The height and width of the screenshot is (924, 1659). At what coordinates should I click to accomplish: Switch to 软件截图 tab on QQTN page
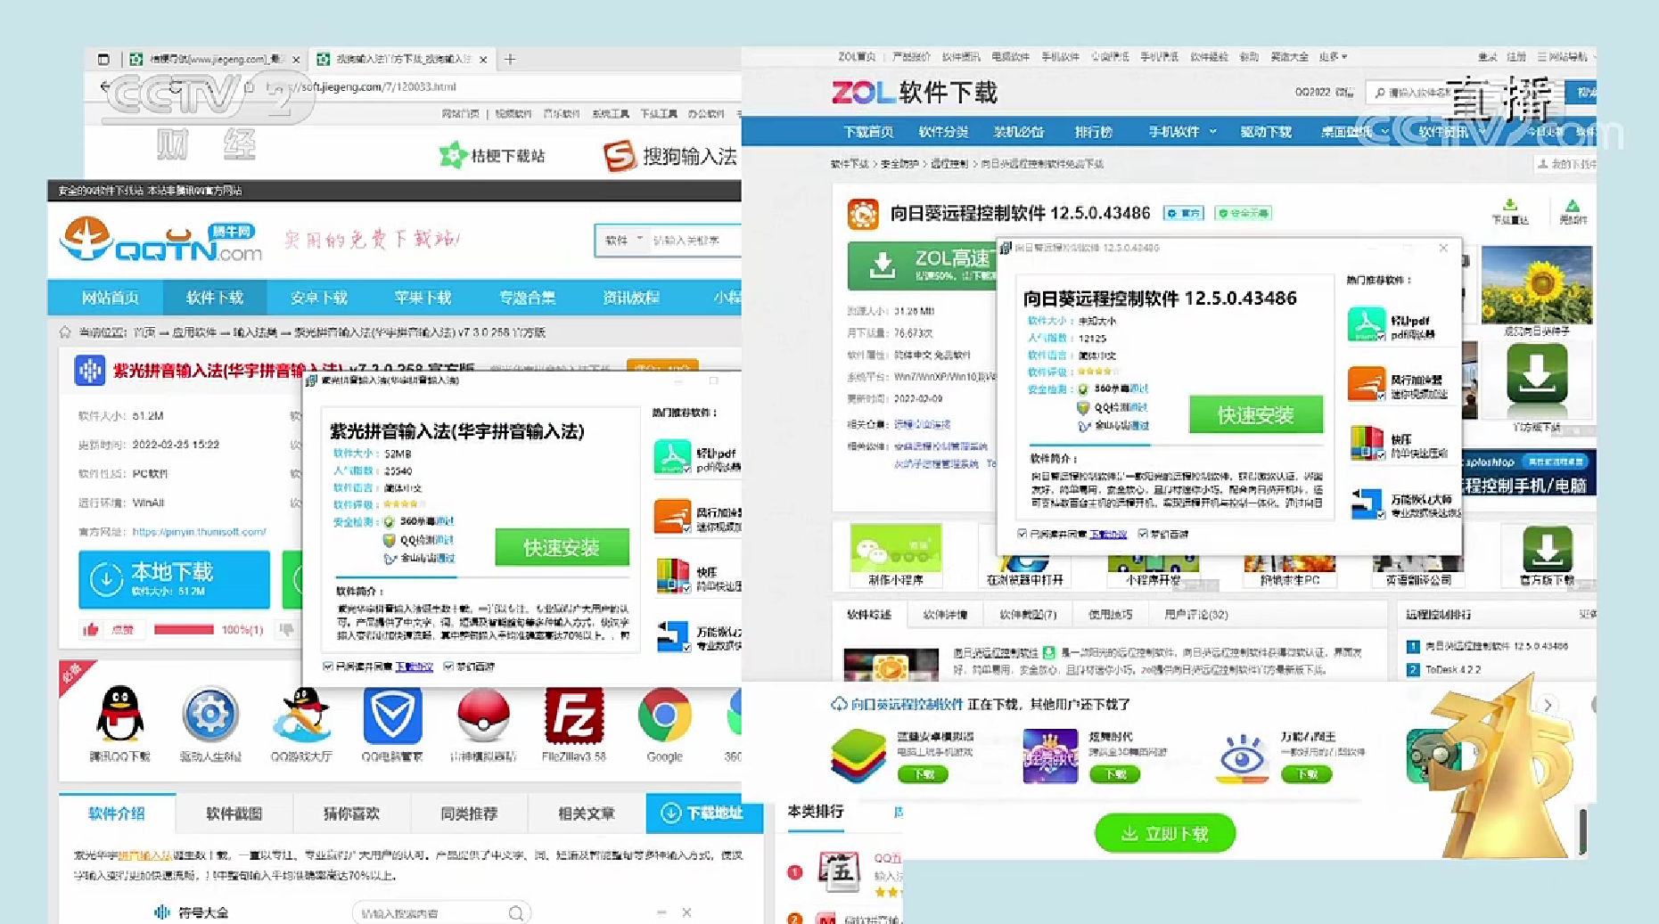point(234,814)
